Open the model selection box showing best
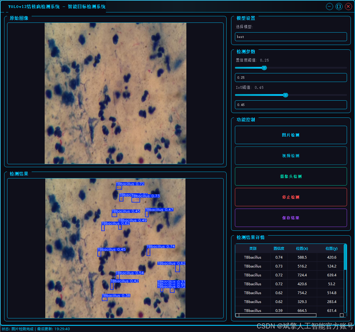The image size is (355, 332). tap(291, 37)
